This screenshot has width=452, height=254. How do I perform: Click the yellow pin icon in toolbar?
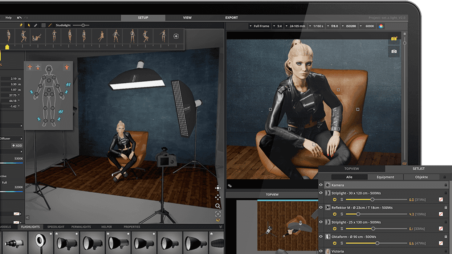(21, 25)
